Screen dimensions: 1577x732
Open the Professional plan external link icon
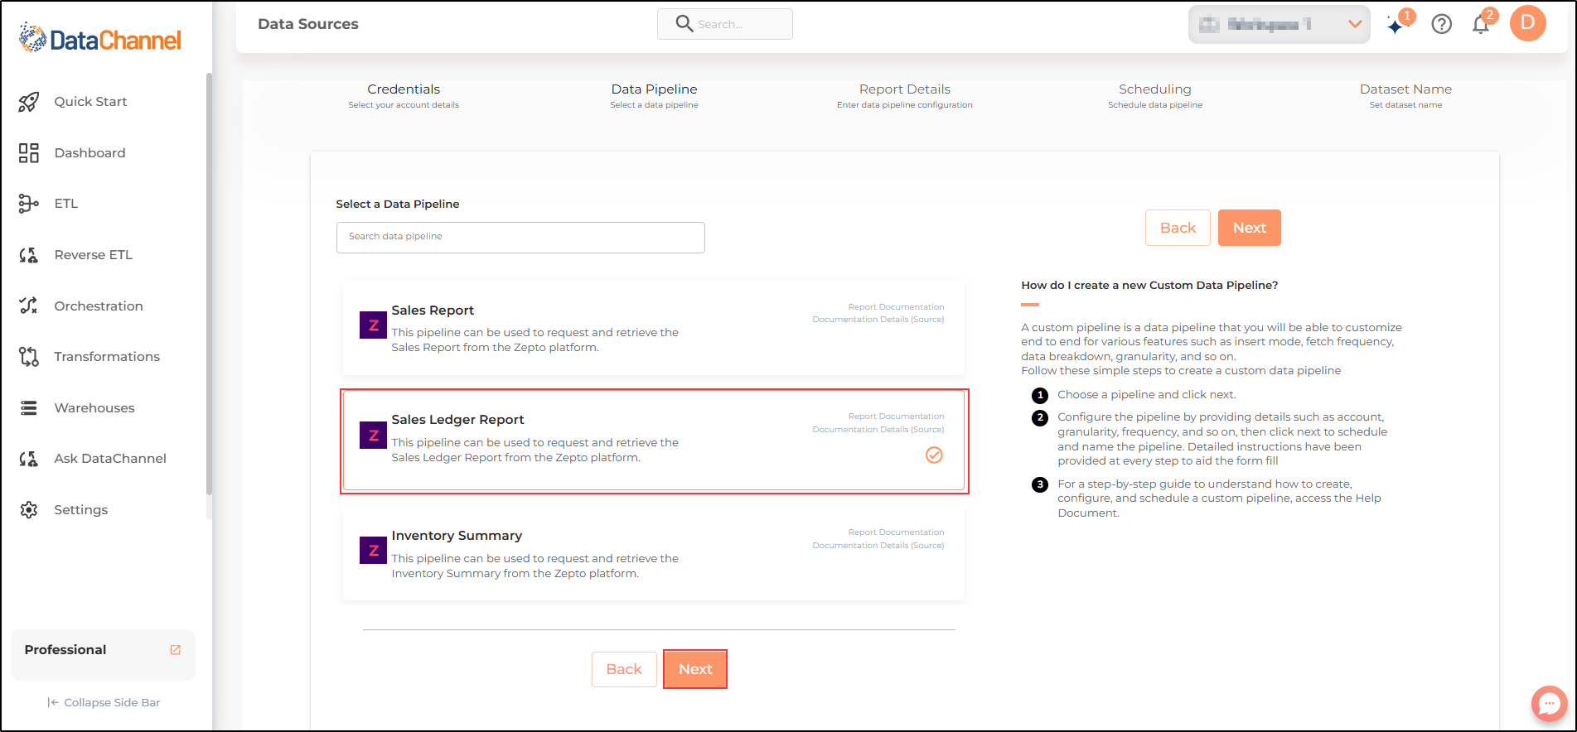[x=176, y=650]
